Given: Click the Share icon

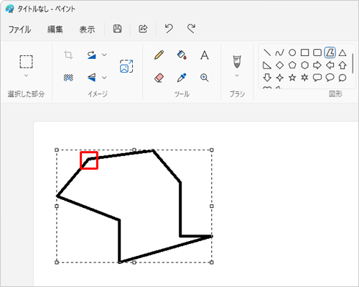Looking at the screenshot, I should pos(143,29).
